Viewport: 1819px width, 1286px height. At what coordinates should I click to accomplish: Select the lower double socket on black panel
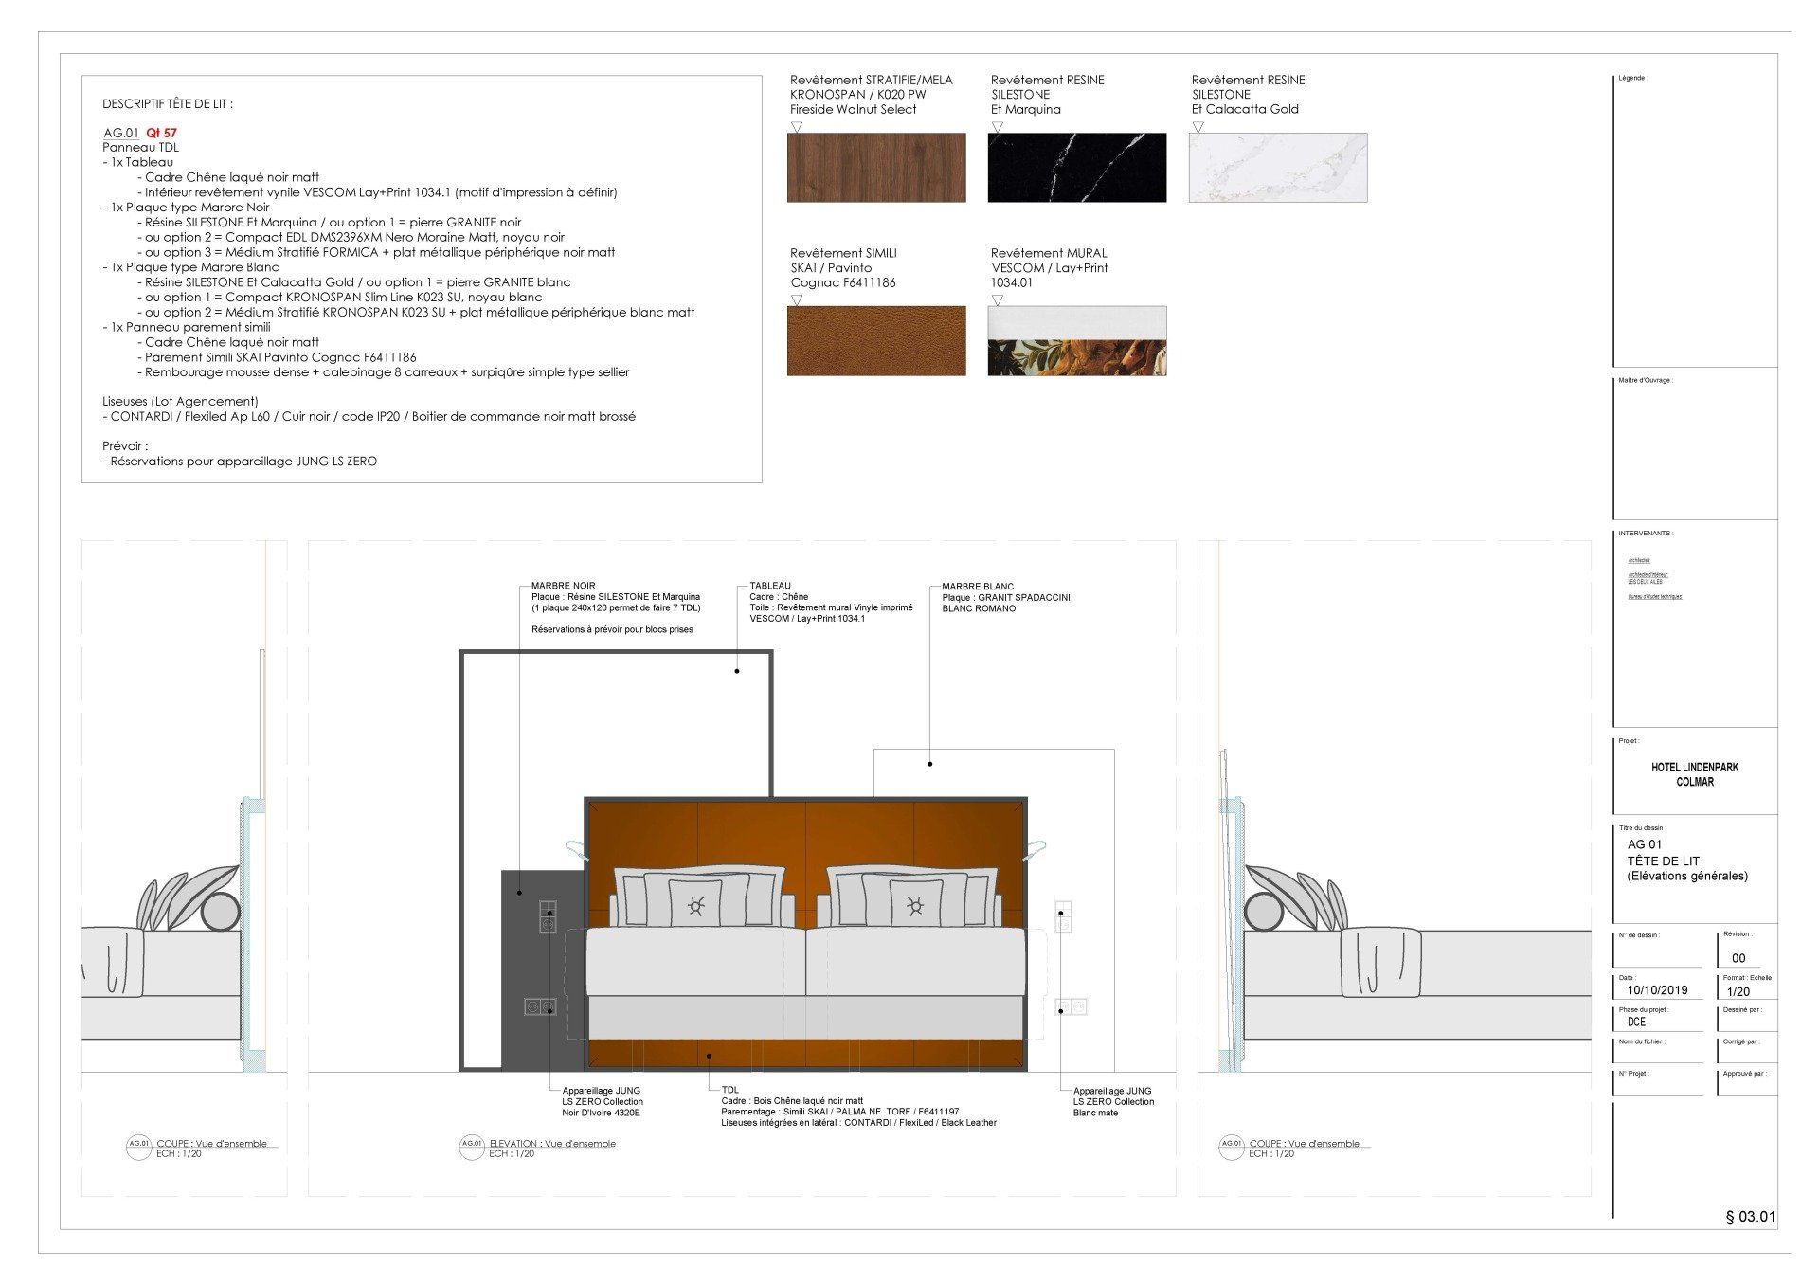(x=541, y=1006)
